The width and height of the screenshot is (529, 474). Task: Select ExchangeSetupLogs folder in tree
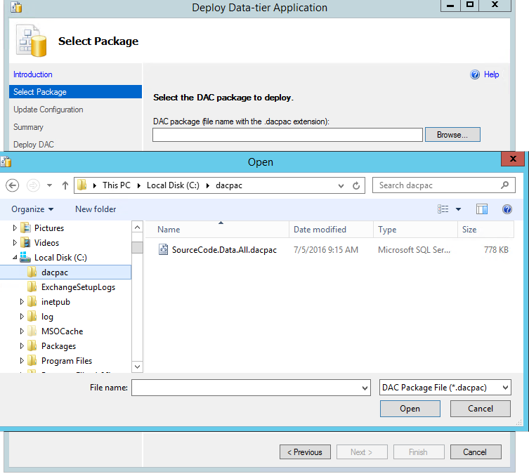click(77, 287)
